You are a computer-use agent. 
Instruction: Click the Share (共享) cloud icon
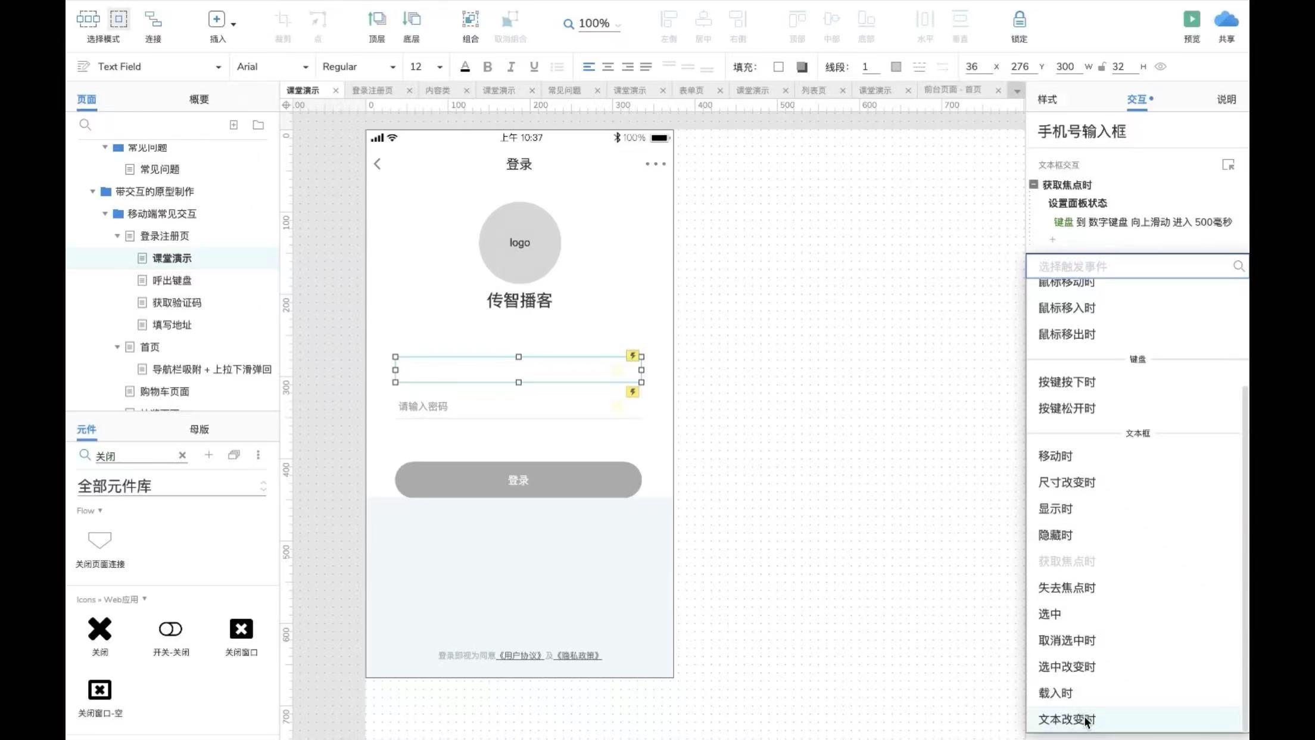point(1226,20)
